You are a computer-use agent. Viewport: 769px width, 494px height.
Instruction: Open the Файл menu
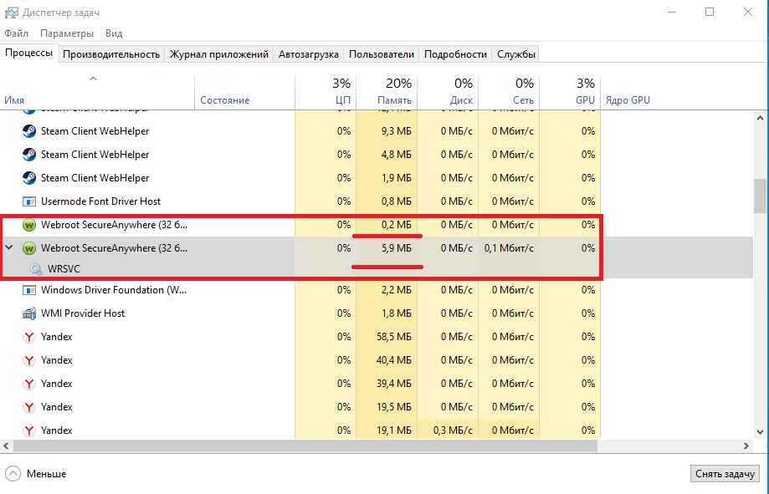tap(16, 33)
